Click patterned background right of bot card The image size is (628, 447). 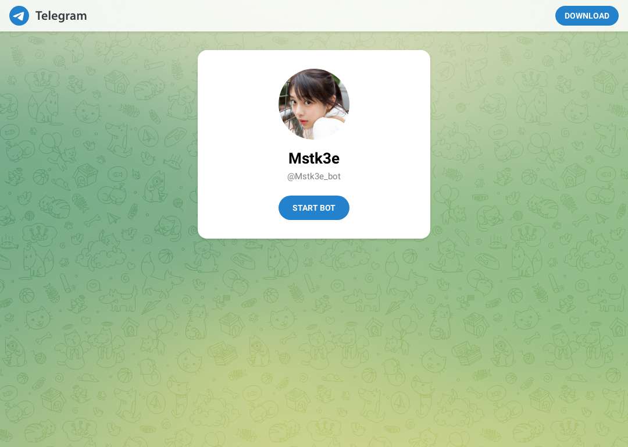tap(529, 144)
